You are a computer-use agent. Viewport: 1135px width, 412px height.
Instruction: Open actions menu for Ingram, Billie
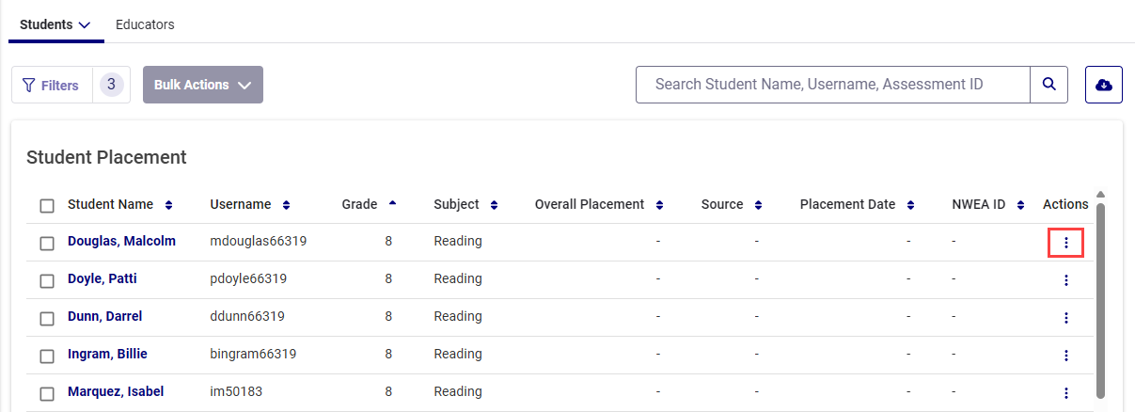pyautogui.click(x=1066, y=356)
